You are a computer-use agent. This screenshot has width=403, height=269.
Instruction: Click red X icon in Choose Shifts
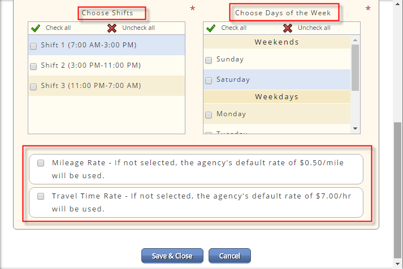112,28
